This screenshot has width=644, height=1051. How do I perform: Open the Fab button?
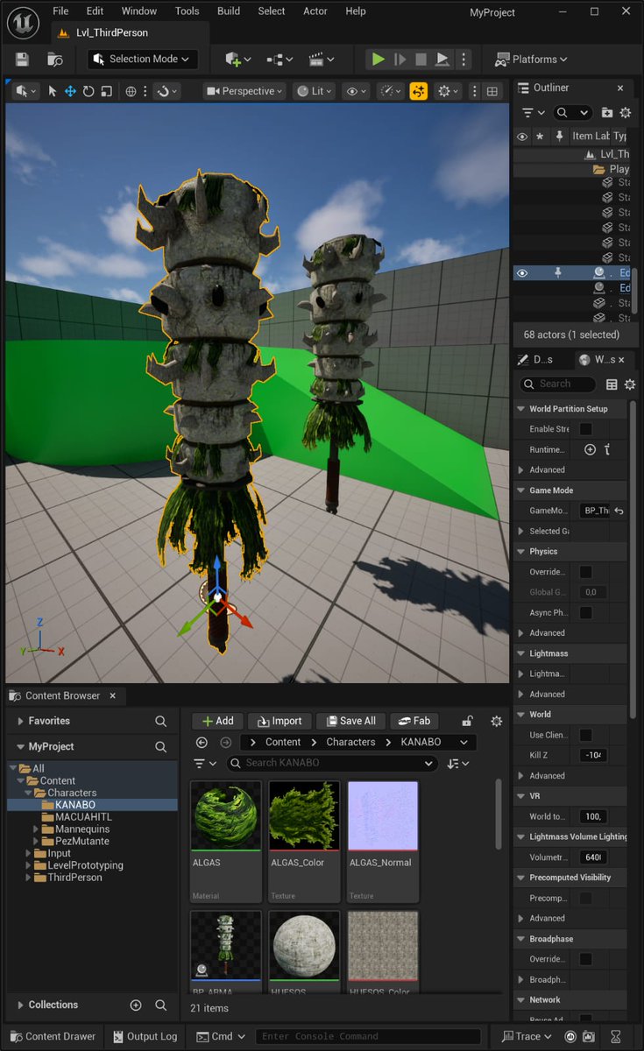pyautogui.click(x=414, y=721)
